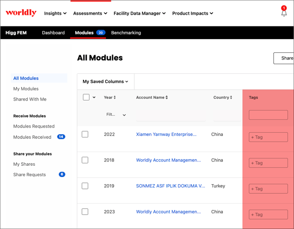Open Modules Requested in sidebar
The height and width of the screenshot is (229, 294).
coord(34,126)
